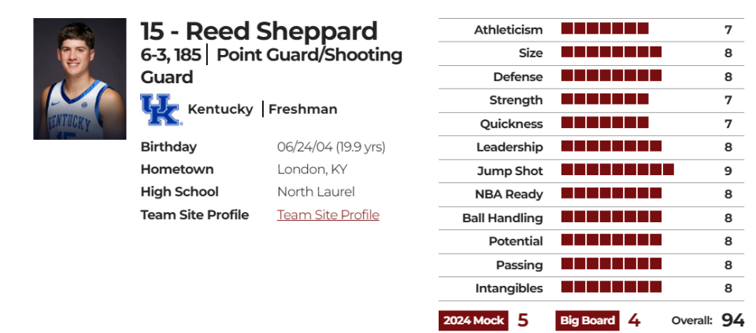Open the Team Site Profile link
The image size is (756, 333).
coord(328,214)
